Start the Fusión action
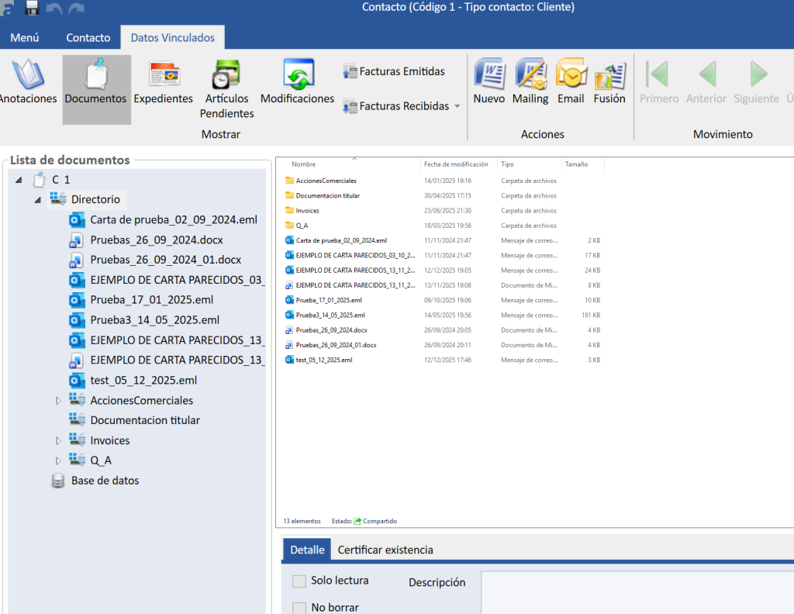 (609, 76)
